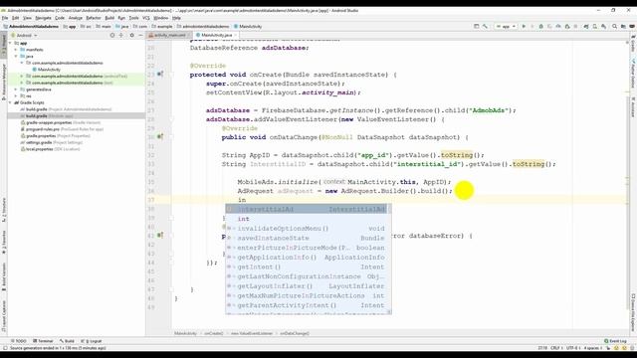Click the gutter override icon beside onCreate
637x358 pixels.
[160, 75]
